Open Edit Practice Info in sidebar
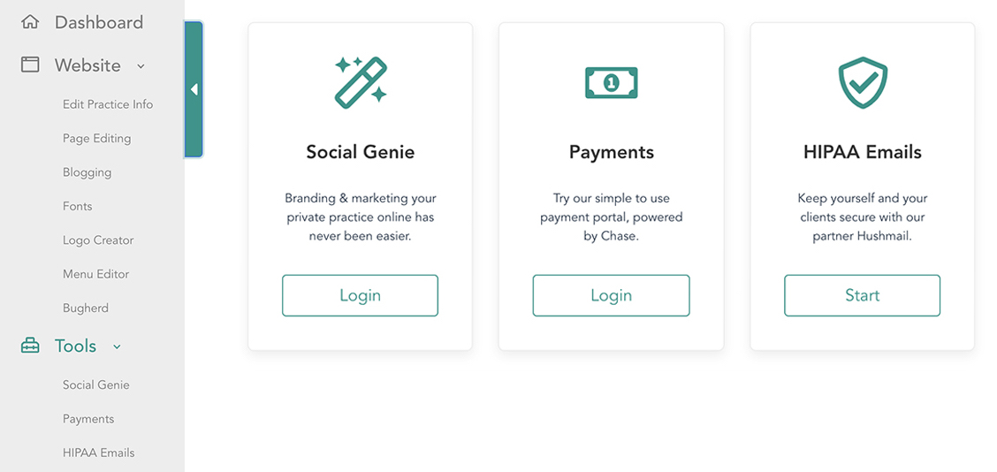This screenshot has height=472, width=997. tap(108, 104)
